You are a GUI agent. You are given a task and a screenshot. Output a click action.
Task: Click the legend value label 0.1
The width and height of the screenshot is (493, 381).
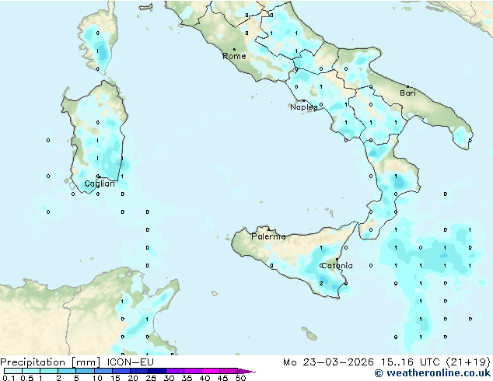click(x=9, y=378)
